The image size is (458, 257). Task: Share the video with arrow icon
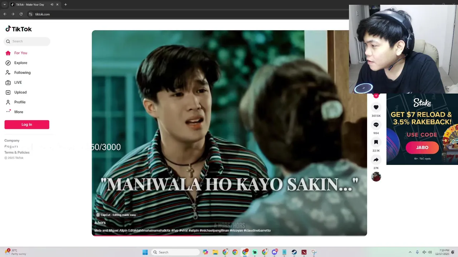tap(376, 160)
